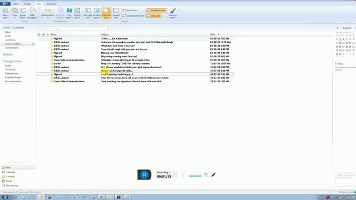Switch to Contacts in the shortcuts pane

(11, 177)
